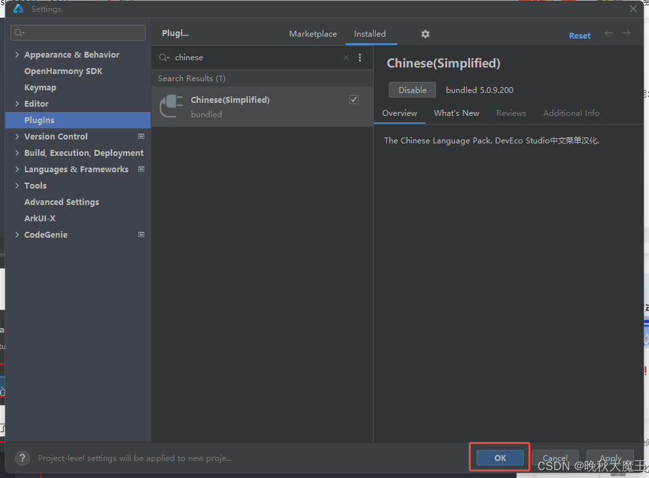Click the Reset link
The height and width of the screenshot is (478, 649).
tap(580, 36)
